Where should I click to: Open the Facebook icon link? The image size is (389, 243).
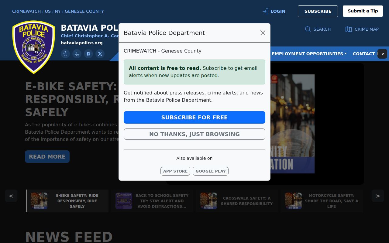88,54
